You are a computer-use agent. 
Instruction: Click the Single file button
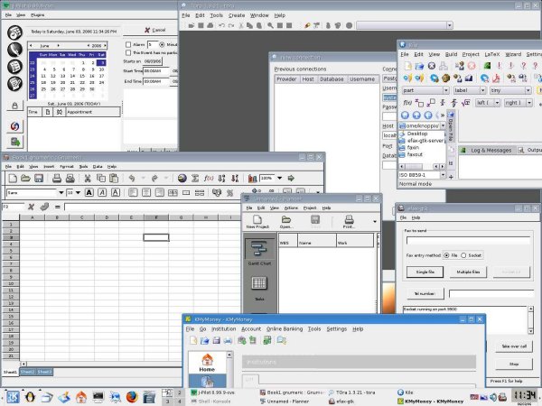(x=425, y=272)
